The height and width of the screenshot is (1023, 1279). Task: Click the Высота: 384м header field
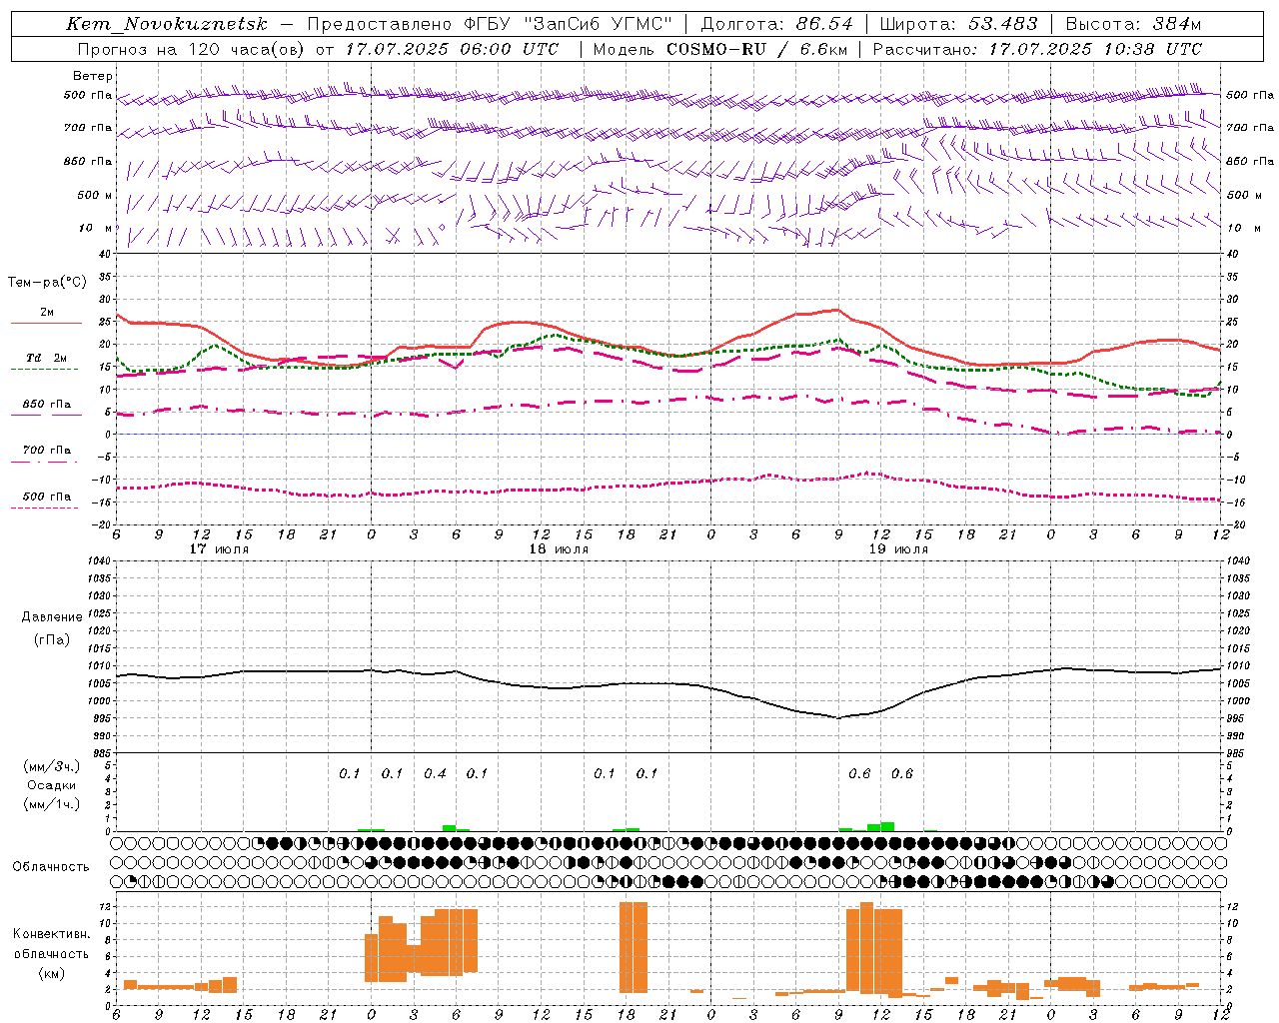1133,24
